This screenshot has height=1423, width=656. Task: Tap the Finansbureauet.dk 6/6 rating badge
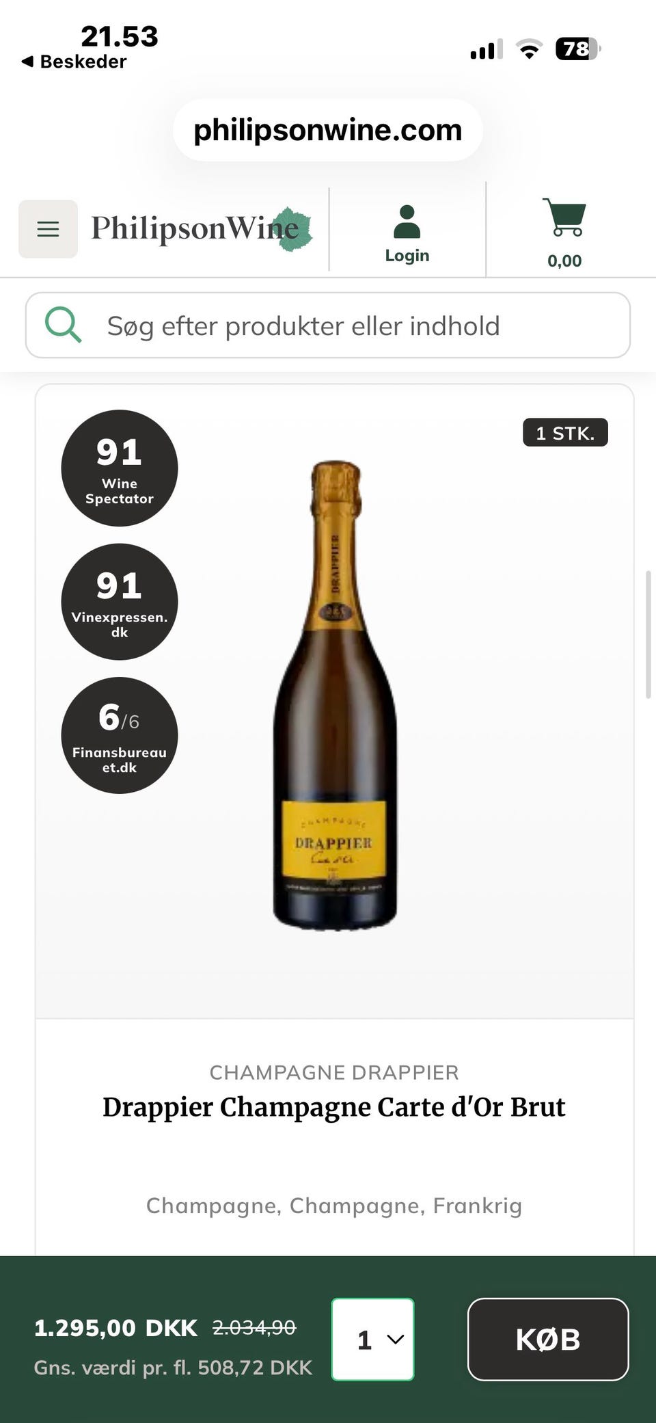coord(120,735)
